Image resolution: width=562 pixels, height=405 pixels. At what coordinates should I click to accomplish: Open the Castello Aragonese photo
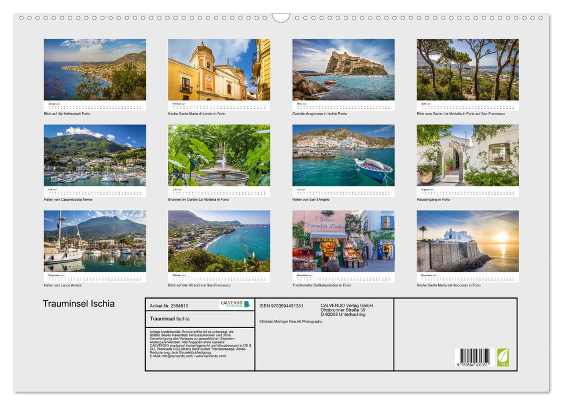pyautogui.click(x=343, y=69)
